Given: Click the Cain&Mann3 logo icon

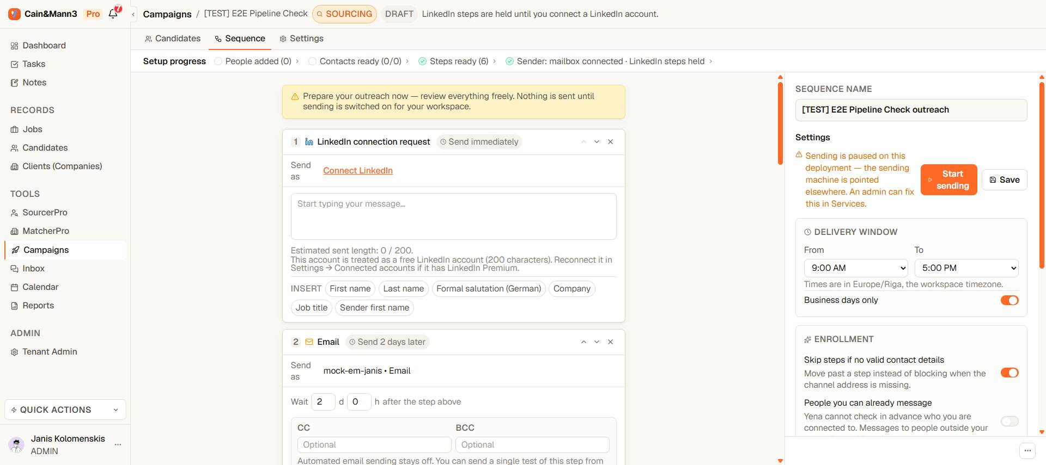Looking at the screenshot, I should [15, 14].
